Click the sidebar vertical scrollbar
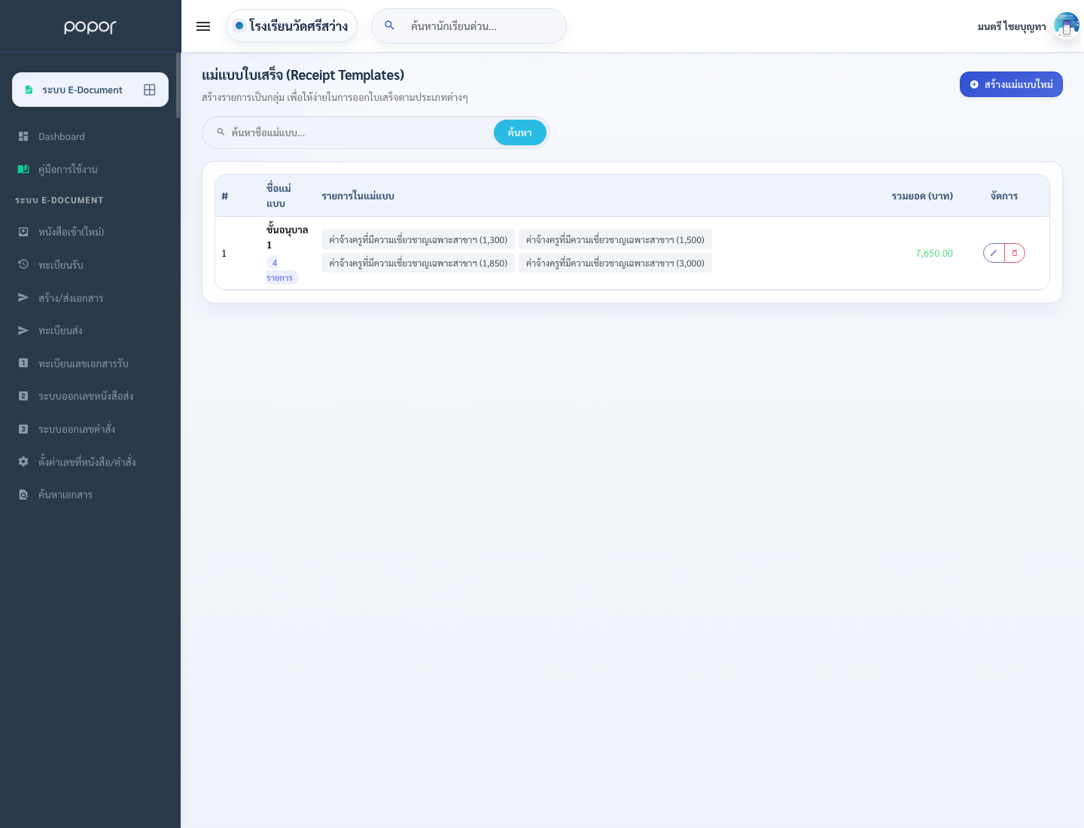This screenshot has width=1084, height=828. (178, 85)
